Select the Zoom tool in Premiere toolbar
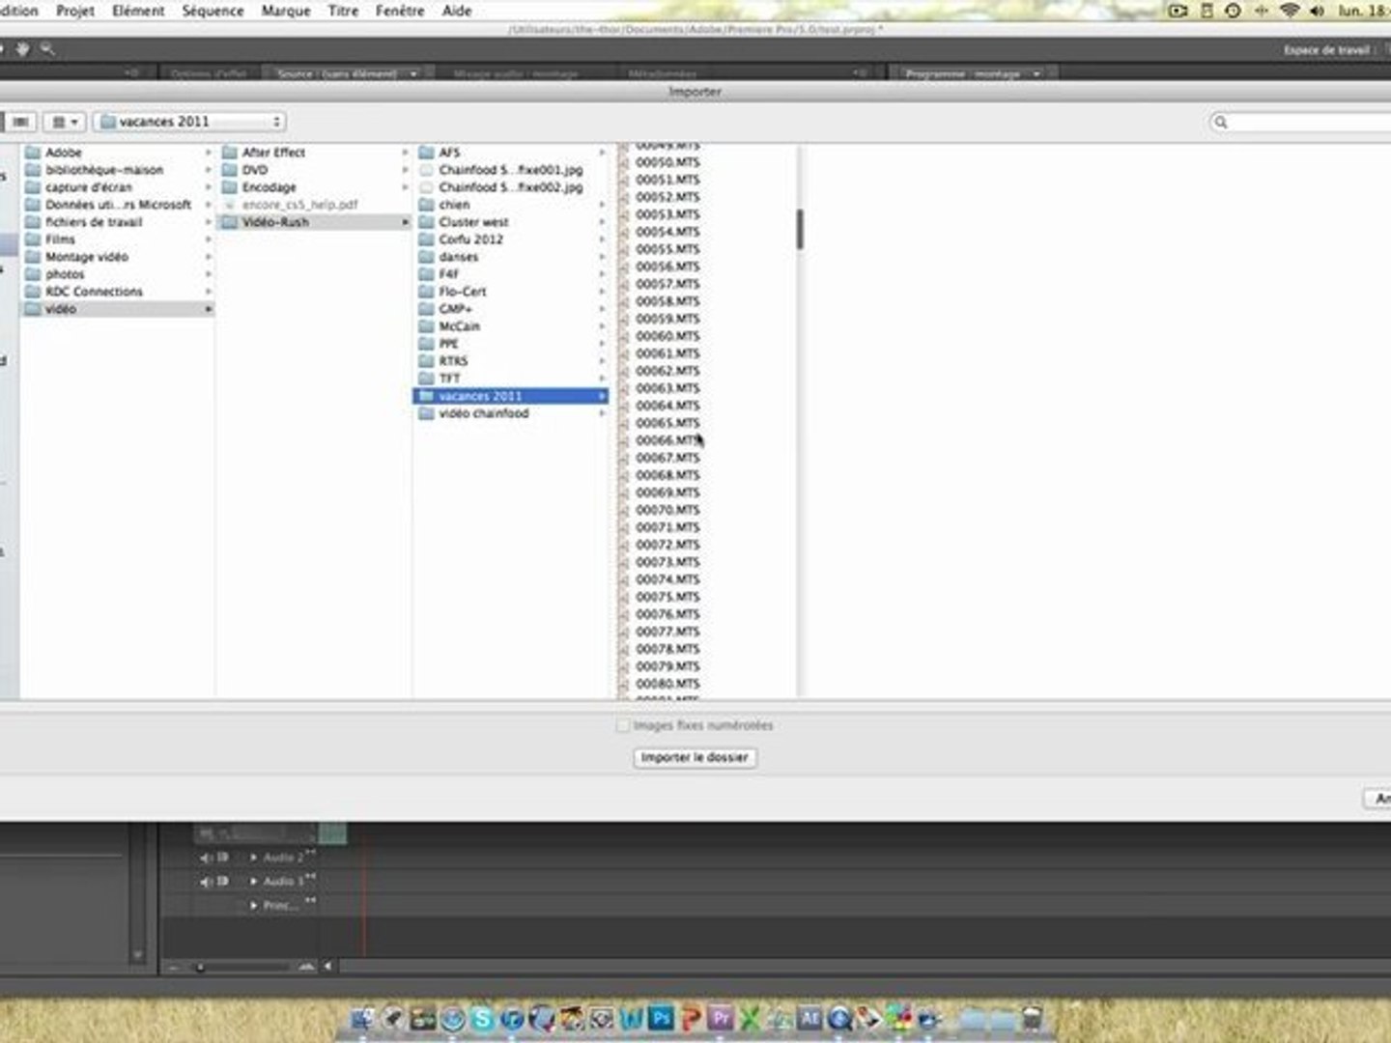The height and width of the screenshot is (1043, 1391). pos(46,49)
